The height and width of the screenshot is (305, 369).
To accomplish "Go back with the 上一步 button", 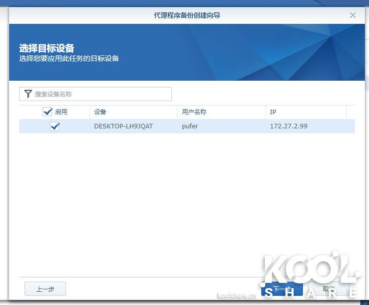I will pos(45,289).
